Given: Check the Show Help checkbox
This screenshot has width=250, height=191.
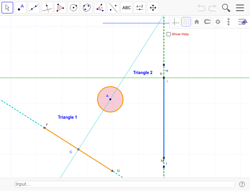Looking at the screenshot, I should pyautogui.click(x=169, y=34).
